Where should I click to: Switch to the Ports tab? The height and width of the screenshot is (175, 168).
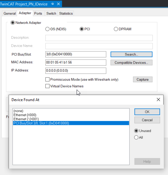[38, 13]
